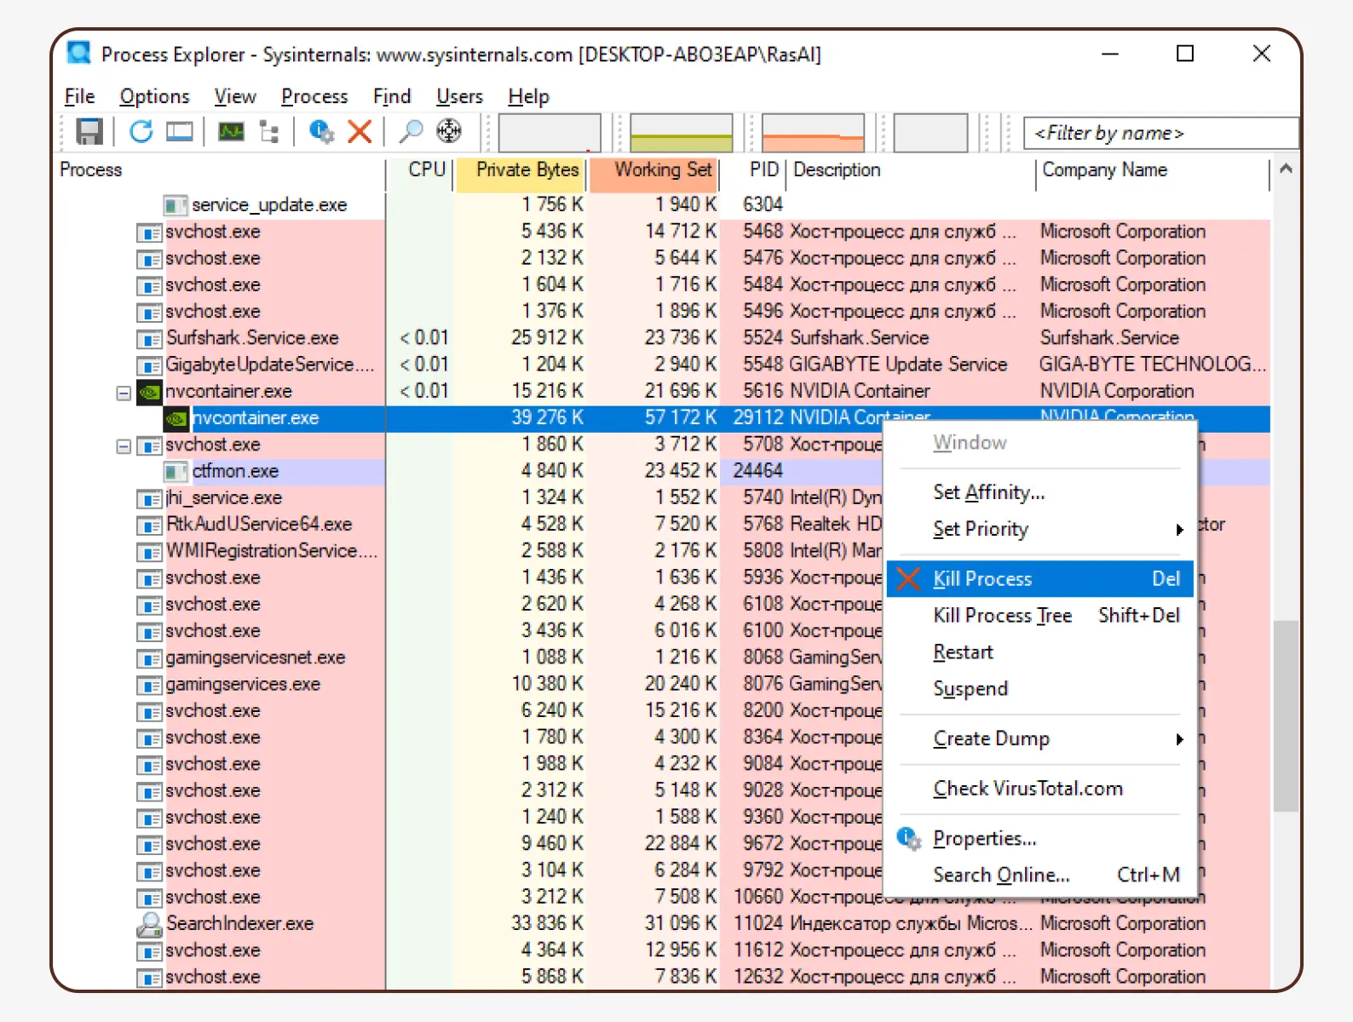The width and height of the screenshot is (1353, 1022).
Task: Click the toolbar Properties gear icon
Action: pos(321,132)
